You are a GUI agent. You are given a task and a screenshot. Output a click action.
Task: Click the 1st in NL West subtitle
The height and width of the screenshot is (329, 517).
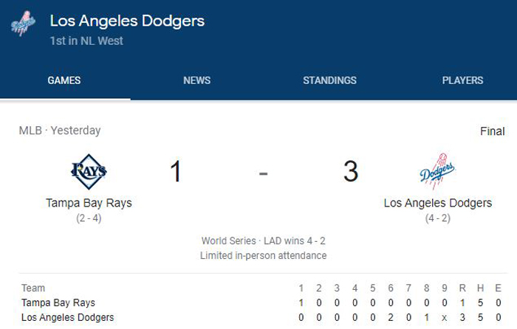(86, 41)
